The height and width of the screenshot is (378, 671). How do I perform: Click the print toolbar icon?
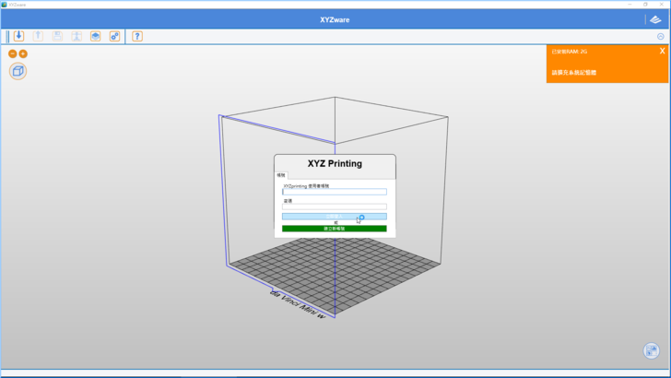[77, 36]
